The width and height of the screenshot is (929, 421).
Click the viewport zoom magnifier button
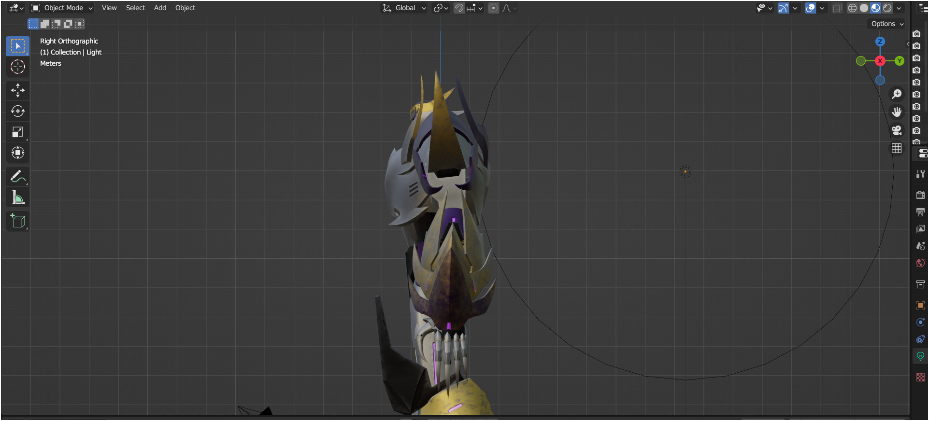[897, 94]
